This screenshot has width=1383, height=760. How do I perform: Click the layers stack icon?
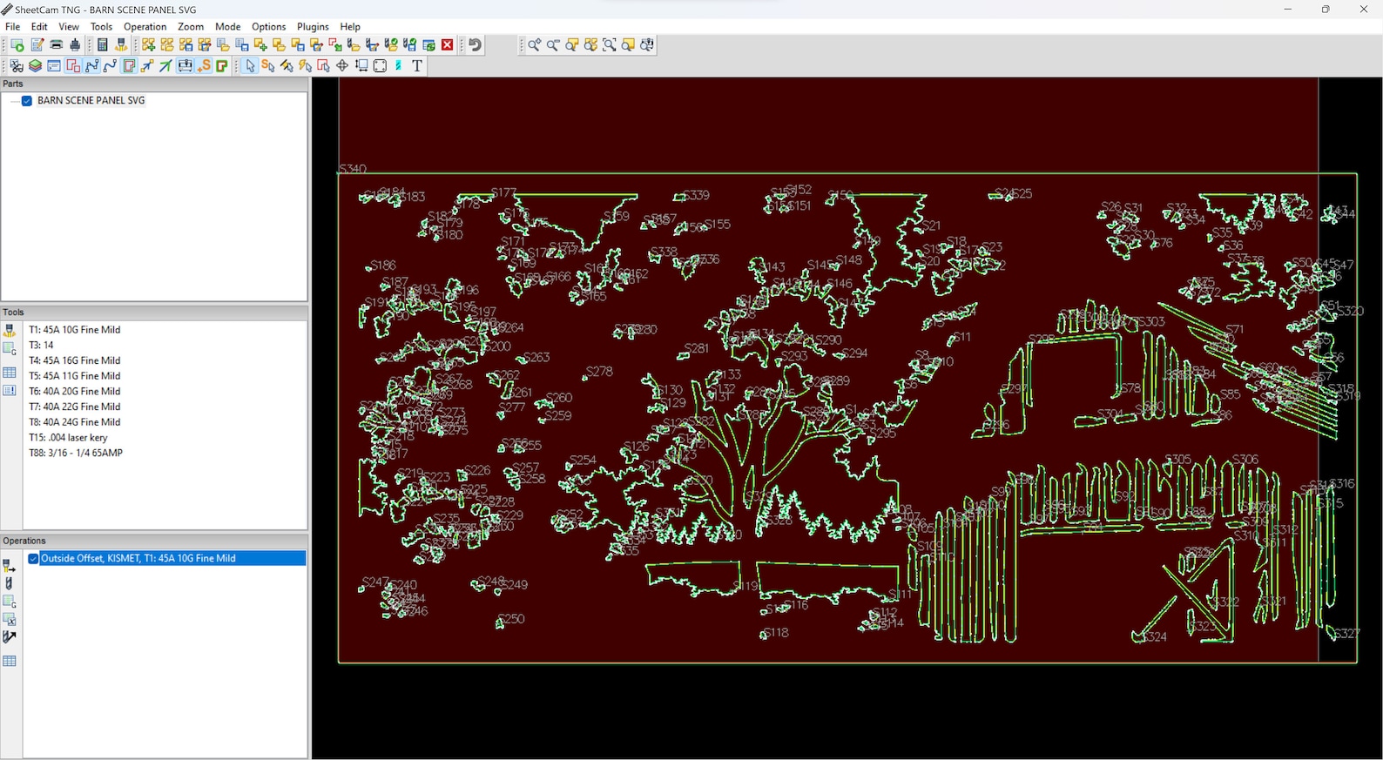pyautogui.click(x=35, y=66)
